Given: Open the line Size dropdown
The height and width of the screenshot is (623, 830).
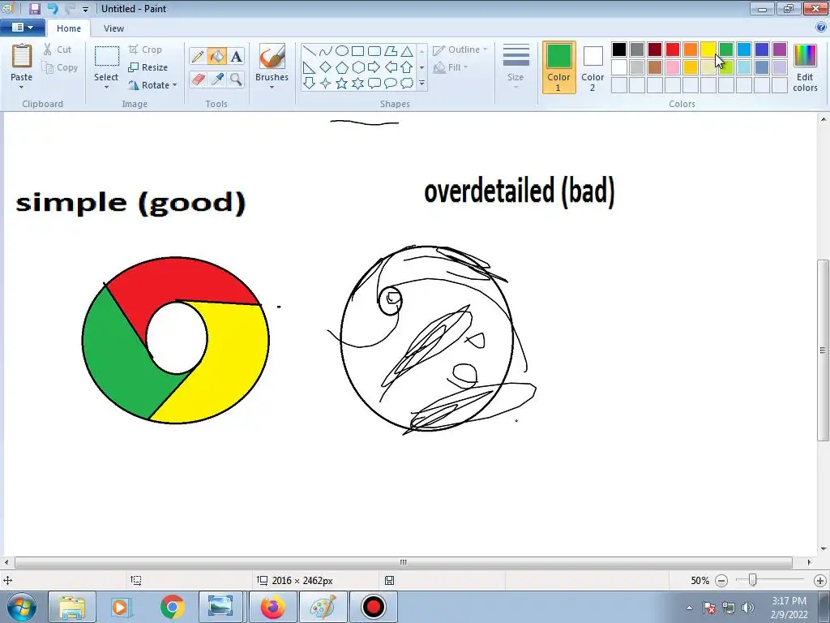Looking at the screenshot, I should point(516,66).
